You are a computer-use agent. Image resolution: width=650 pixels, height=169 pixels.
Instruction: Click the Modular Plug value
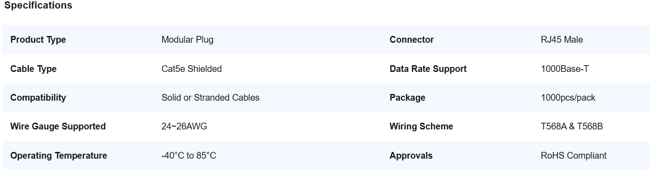pos(187,40)
